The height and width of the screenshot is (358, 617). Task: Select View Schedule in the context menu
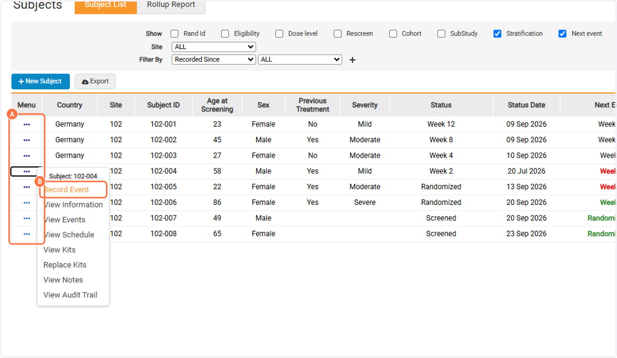click(x=69, y=235)
